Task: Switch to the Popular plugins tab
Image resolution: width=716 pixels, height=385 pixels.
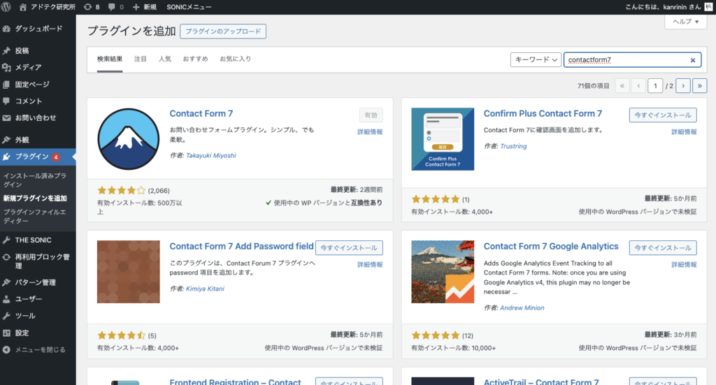Action: pyautogui.click(x=164, y=59)
